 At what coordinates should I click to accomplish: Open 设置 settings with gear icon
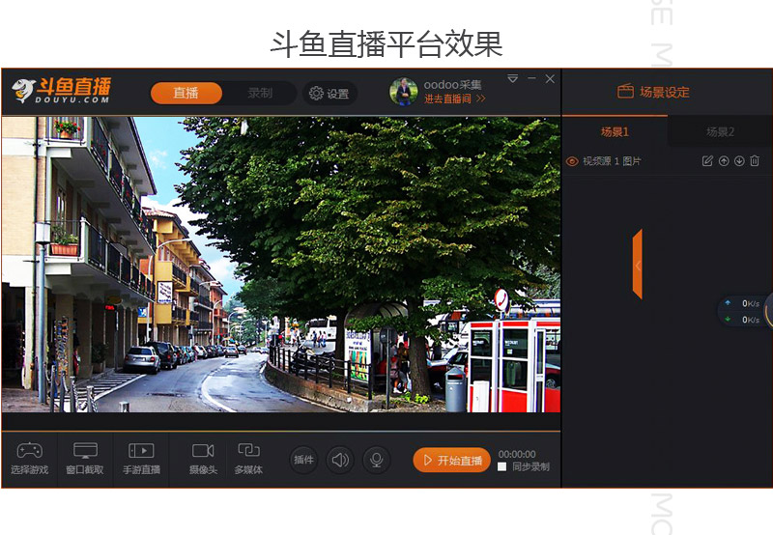click(x=329, y=94)
